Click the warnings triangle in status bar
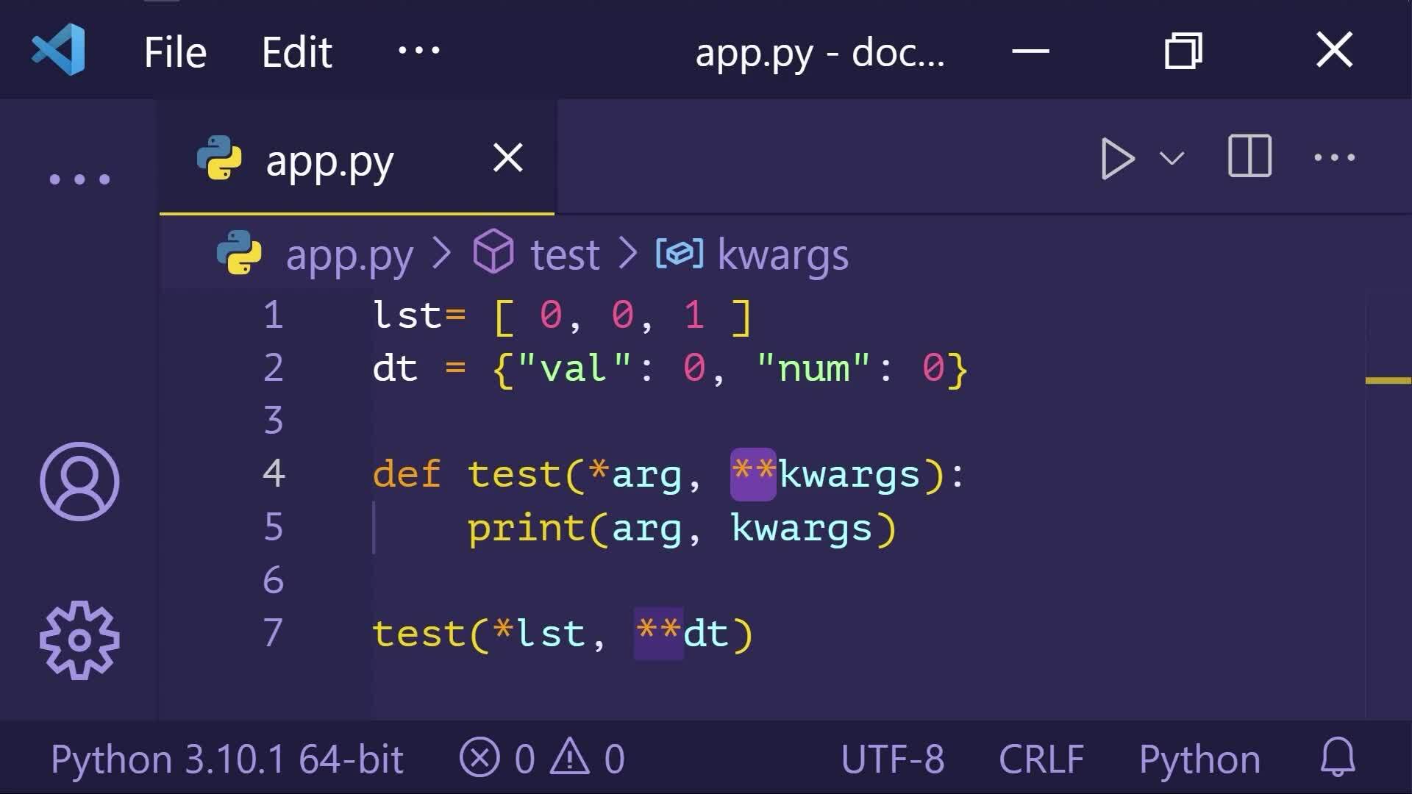Viewport: 1412px width, 794px height. (571, 758)
